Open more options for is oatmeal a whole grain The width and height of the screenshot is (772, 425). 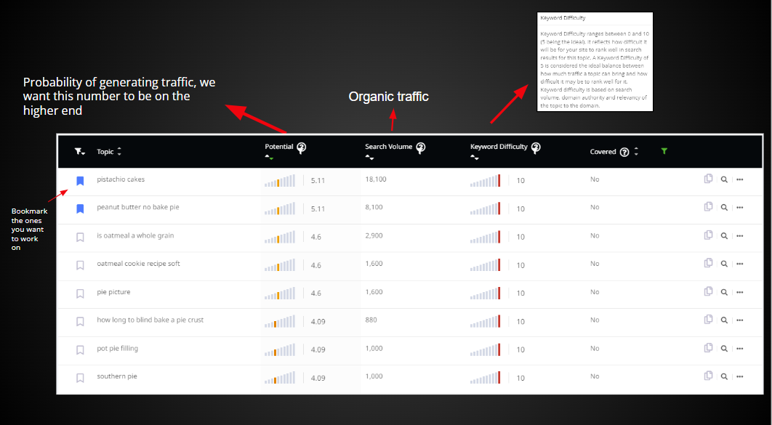[x=739, y=235]
